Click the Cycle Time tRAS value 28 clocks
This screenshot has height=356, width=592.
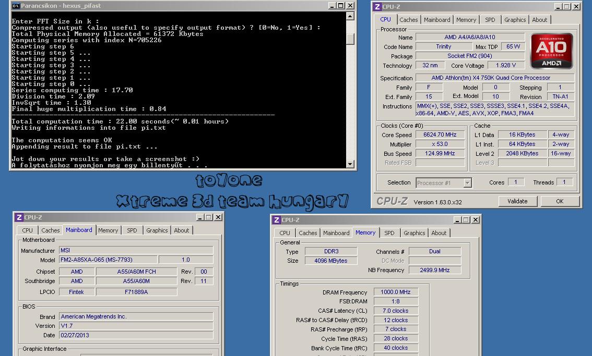(x=396, y=338)
